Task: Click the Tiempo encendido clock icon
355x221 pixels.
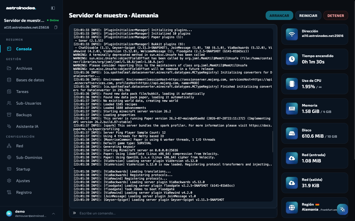Action: point(292,59)
